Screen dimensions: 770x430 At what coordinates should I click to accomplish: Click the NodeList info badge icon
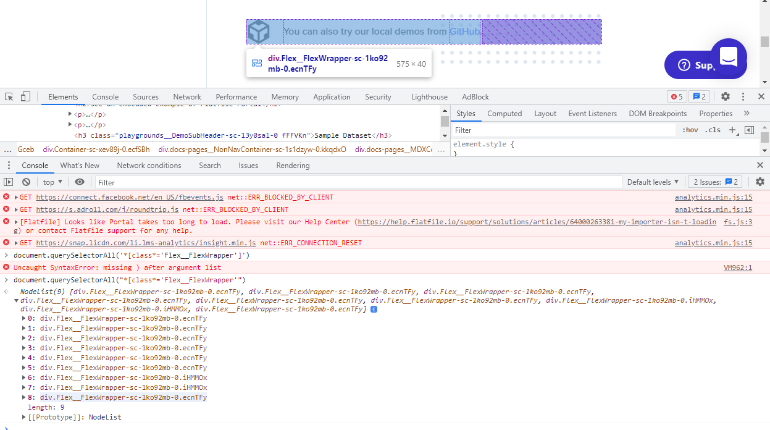(374, 309)
